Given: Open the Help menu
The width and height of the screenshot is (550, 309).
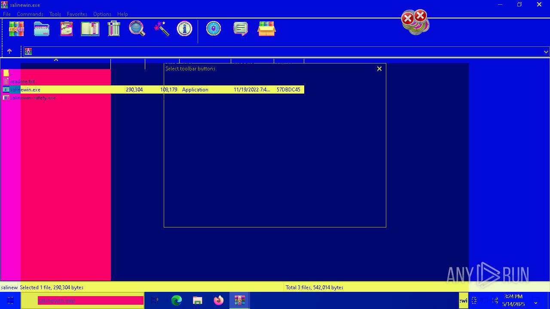Looking at the screenshot, I should click(x=122, y=14).
